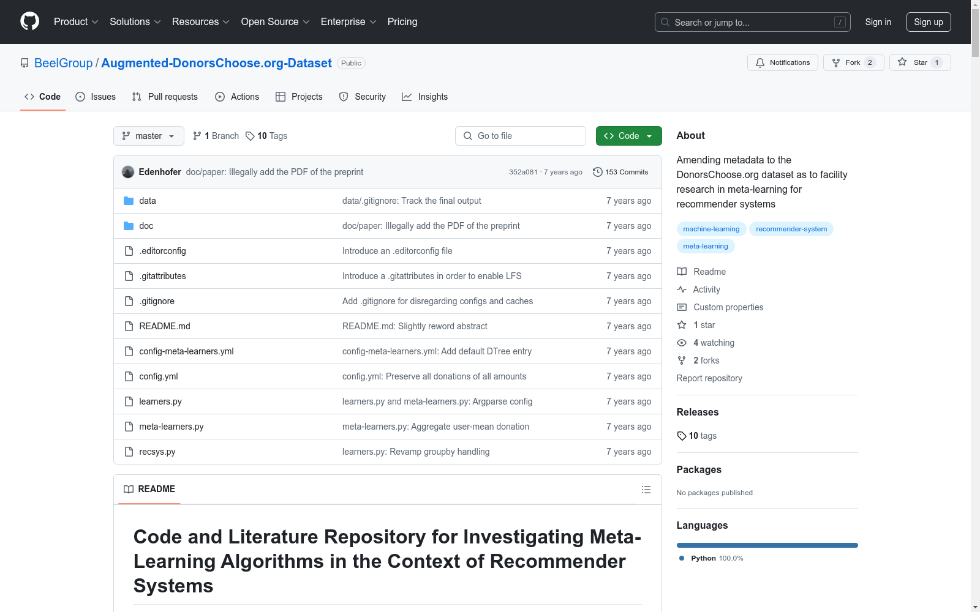Click the README.md file icon
This screenshot has width=980, height=612.
click(x=129, y=326)
